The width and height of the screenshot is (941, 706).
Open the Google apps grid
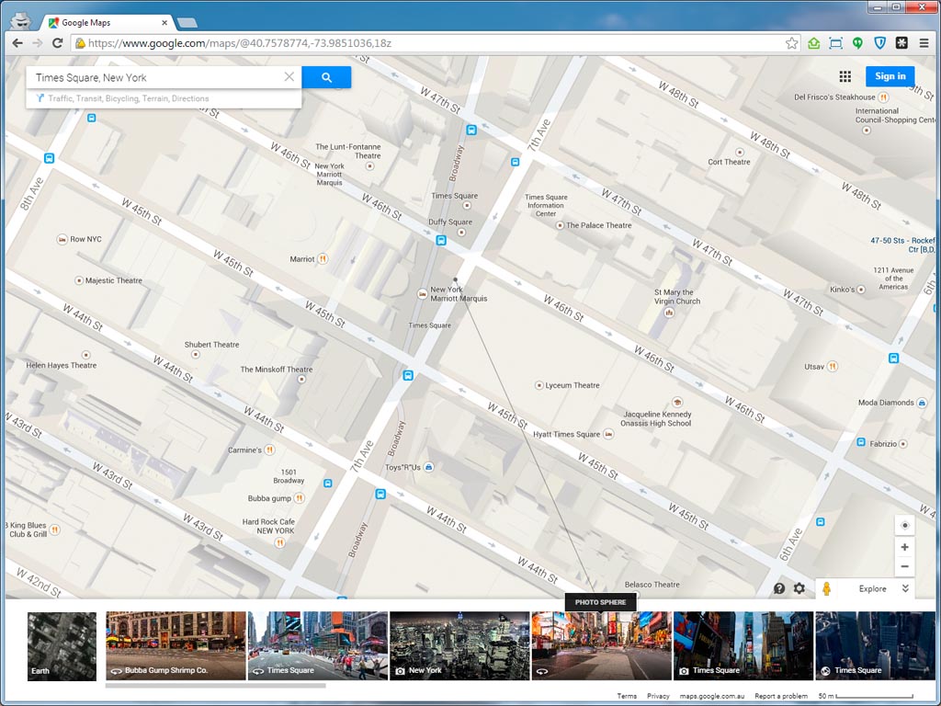845,77
